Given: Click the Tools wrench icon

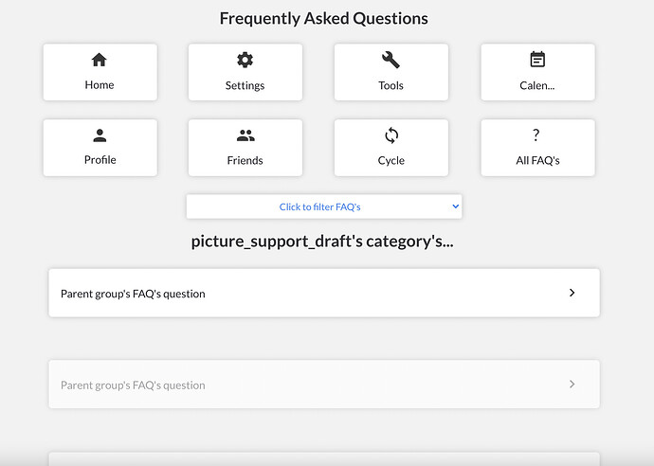Looking at the screenshot, I should [391, 60].
